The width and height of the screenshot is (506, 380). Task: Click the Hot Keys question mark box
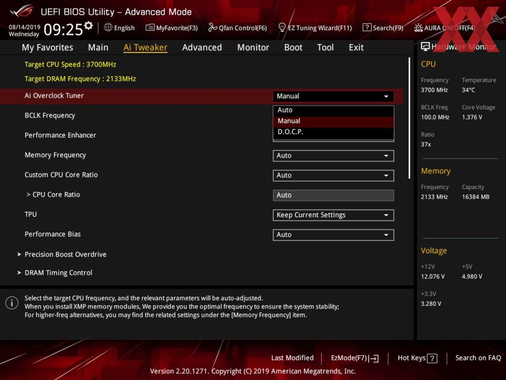click(x=432, y=358)
